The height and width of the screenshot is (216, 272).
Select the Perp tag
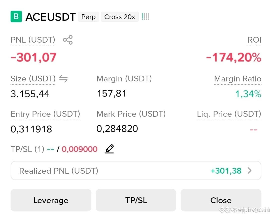(88, 17)
